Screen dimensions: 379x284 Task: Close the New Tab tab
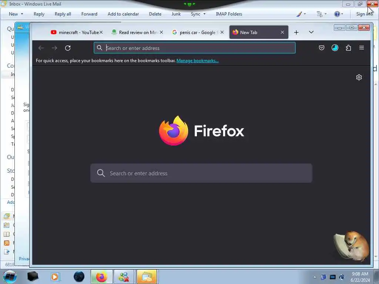click(x=282, y=32)
